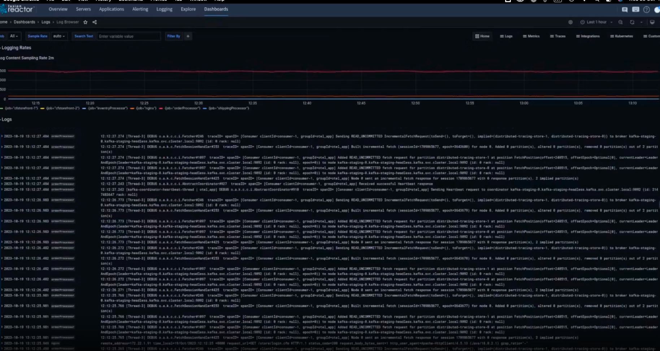Click the FusionReactor logo
Image resolution: width=660 pixels, height=351 pixels.
click(x=17, y=9)
